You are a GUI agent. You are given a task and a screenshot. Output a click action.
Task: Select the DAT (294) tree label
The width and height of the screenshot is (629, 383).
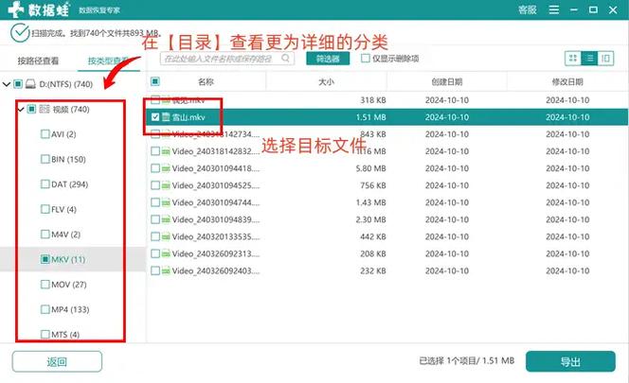click(70, 184)
